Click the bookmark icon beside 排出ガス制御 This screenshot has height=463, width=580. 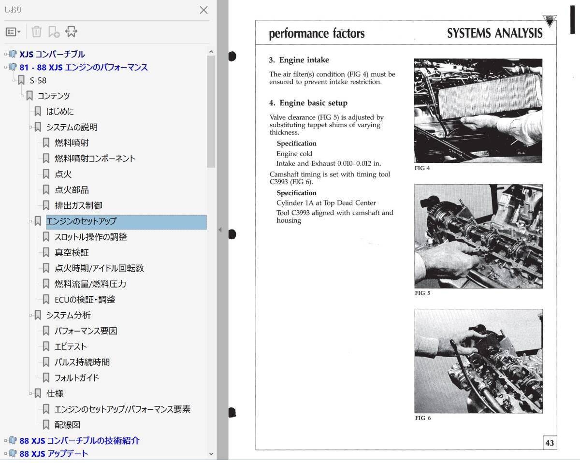coord(46,206)
